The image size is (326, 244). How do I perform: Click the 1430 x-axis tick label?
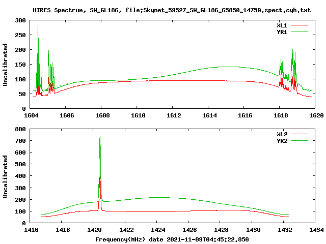pos(253,230)
